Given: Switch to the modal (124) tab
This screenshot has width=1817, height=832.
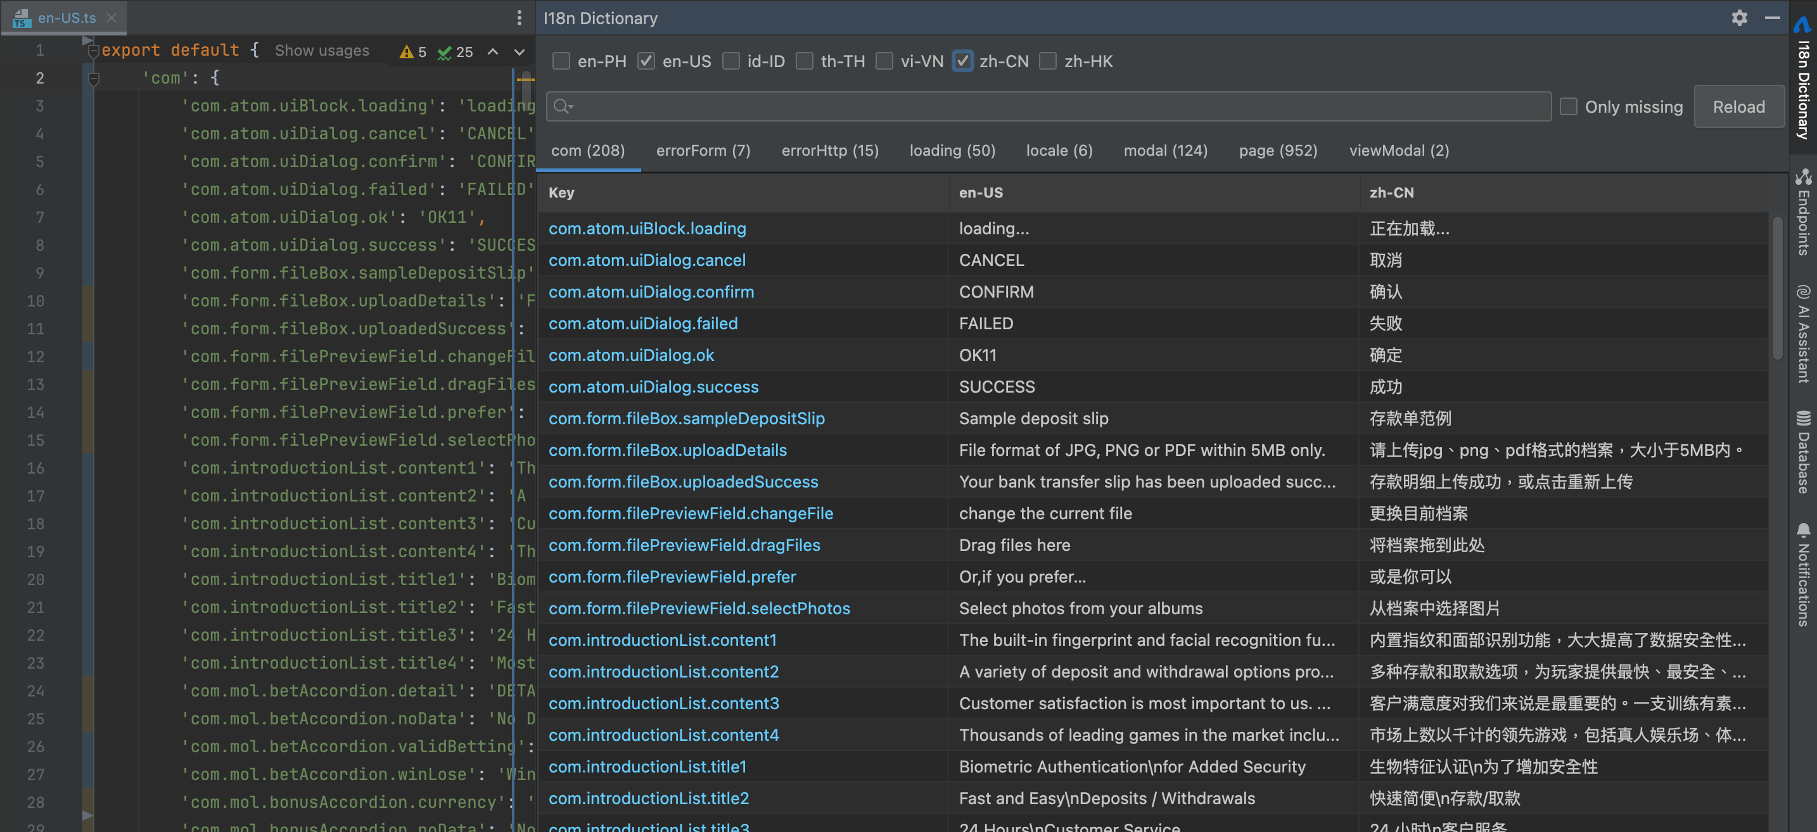Looking at the screenshot, I should click(1164, 150).
